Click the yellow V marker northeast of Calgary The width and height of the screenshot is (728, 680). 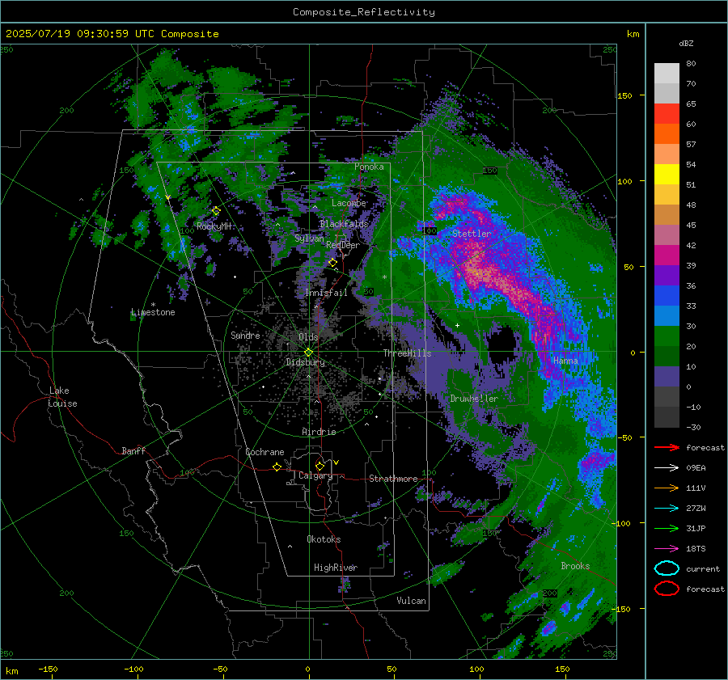(x=336, y=462)
